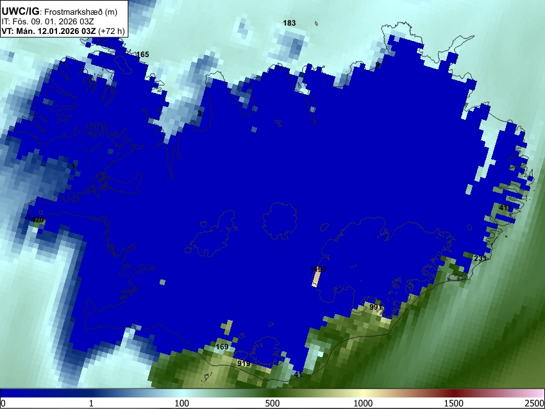Click the legend label 500
Screen dimensions: 545x409
click(x=272, y=403)
